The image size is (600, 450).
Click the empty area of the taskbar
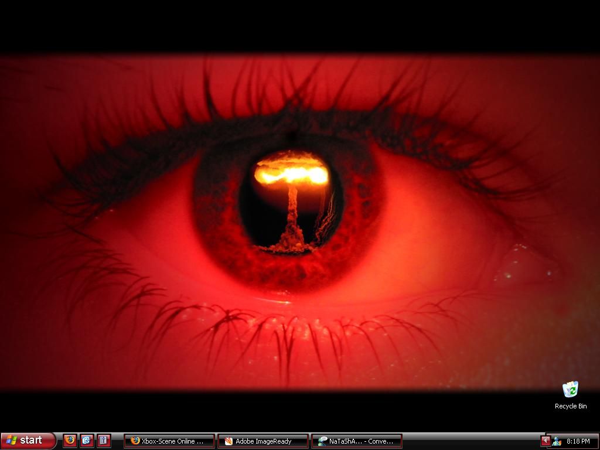coord(469,441)
